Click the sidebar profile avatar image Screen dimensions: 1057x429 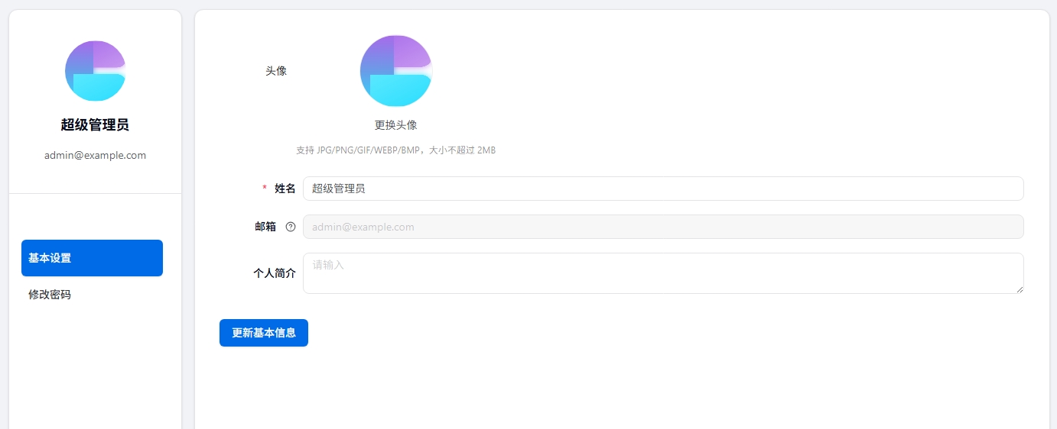[95, 71]
